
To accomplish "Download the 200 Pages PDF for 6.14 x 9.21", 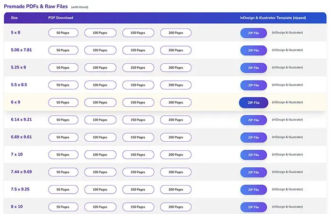I will click(x=176, y=120).
